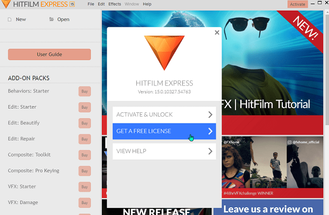Click the Edit: Beautify add-on label

click(24, 123)
